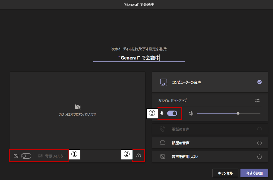Click the no-audio muted screen icon
Image resolution: width=273 pixels, height=180 pixels.
click(x=163, y=157)
